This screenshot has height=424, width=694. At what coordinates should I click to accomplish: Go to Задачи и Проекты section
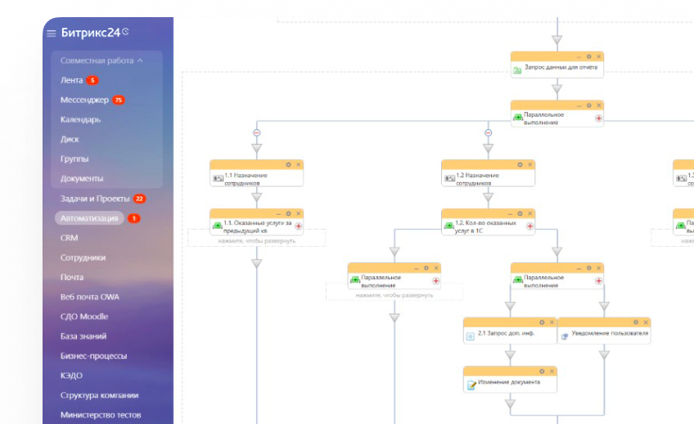click(95, 199)
